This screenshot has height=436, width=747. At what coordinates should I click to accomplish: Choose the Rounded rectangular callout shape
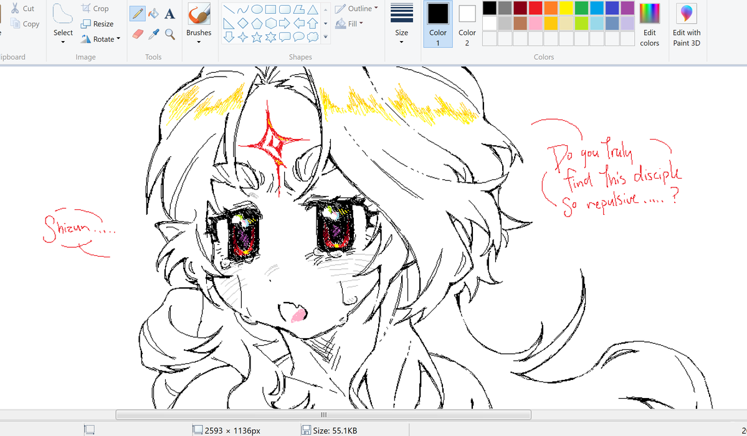tap(285, 37)
